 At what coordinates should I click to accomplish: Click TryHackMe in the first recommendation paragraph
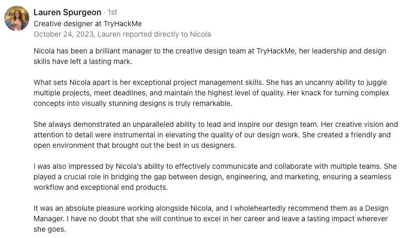pyautogui.click(x=275, y=51)
